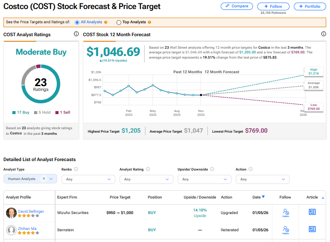
Task: Select the Top Analysts radio button
Action: click(119, 22)
